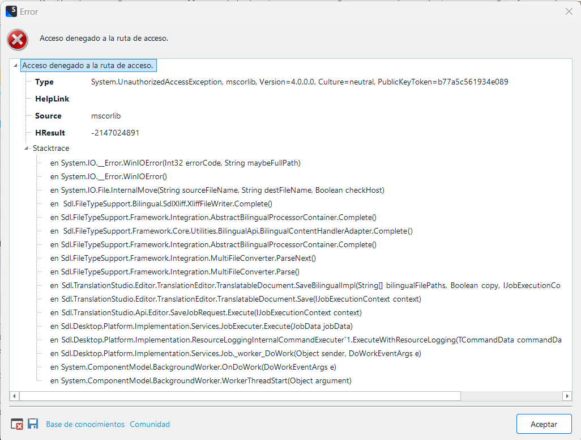Viewport: 581px width, 440px height.
Task: Select the HelpLink row
Action: [52, 99]
